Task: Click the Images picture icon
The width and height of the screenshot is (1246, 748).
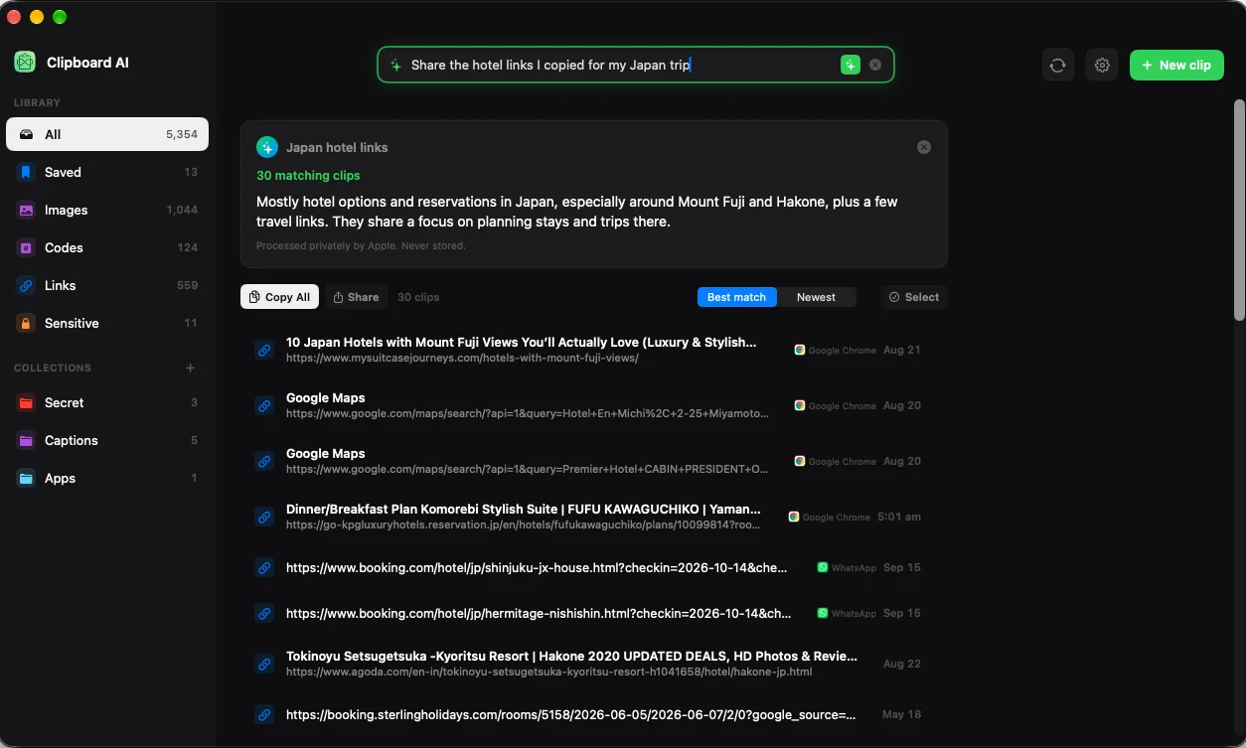Action: pyautogui.click(x=26, y=210)
